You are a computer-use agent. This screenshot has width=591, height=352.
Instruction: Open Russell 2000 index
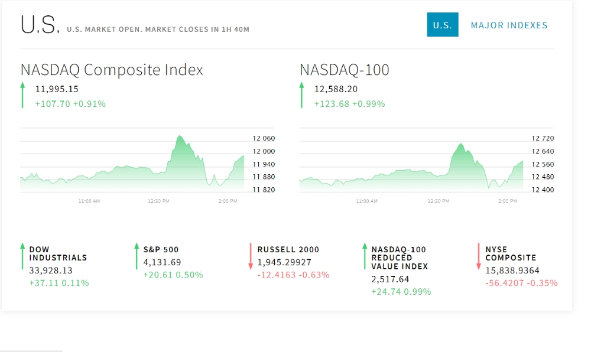click(x=288, y=249)
